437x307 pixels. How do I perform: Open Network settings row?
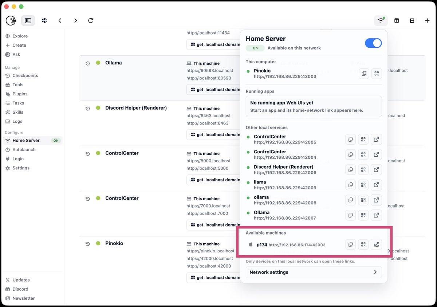point(314,272)
